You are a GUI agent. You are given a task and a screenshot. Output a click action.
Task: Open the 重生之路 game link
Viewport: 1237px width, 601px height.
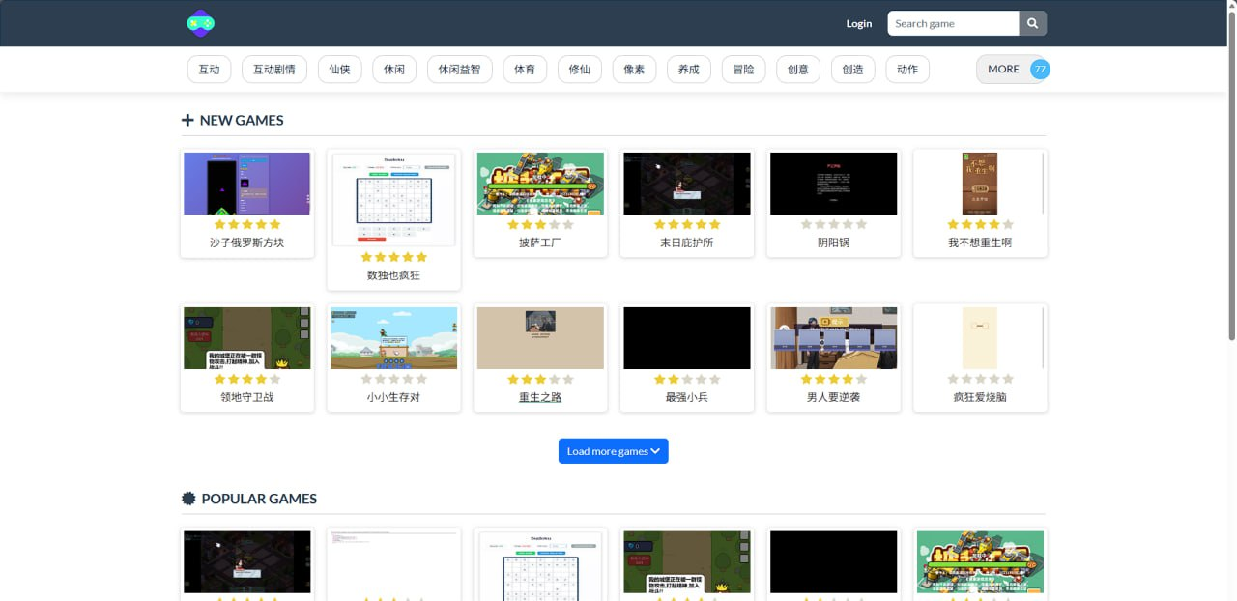539,396
